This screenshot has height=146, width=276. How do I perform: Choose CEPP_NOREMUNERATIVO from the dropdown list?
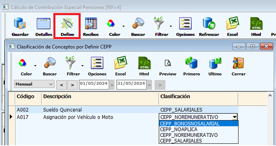click(x=199, y=135)
